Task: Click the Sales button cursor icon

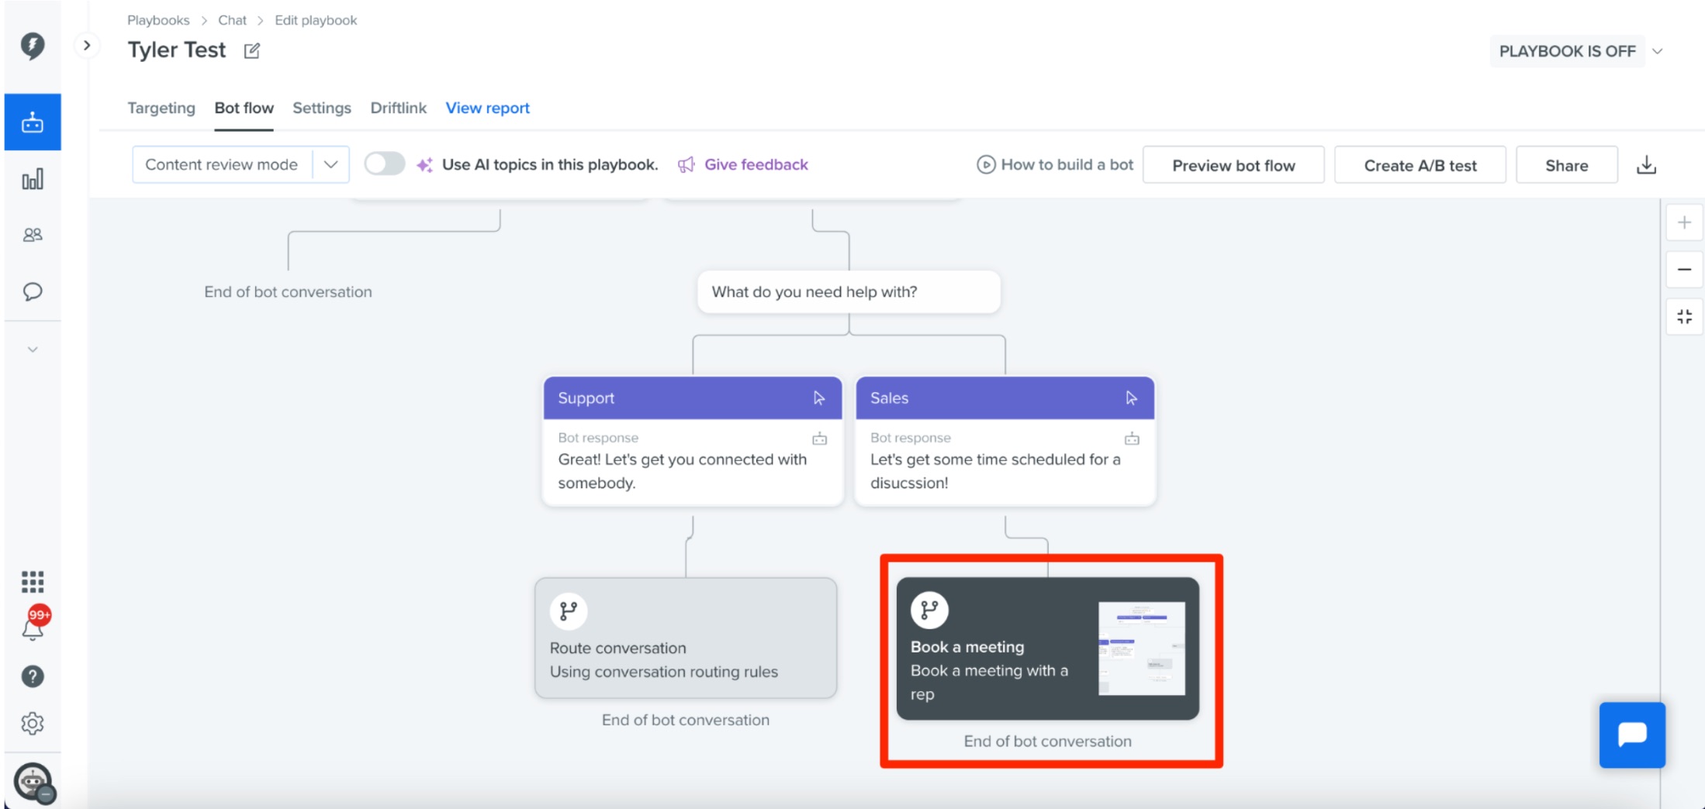Action: (1131, 398)
